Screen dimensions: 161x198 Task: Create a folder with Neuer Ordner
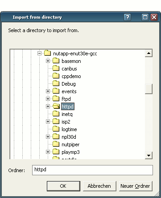pos(136,186)
